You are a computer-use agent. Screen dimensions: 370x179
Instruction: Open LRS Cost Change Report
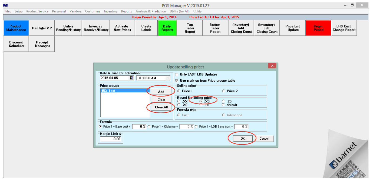click(344, 28)
